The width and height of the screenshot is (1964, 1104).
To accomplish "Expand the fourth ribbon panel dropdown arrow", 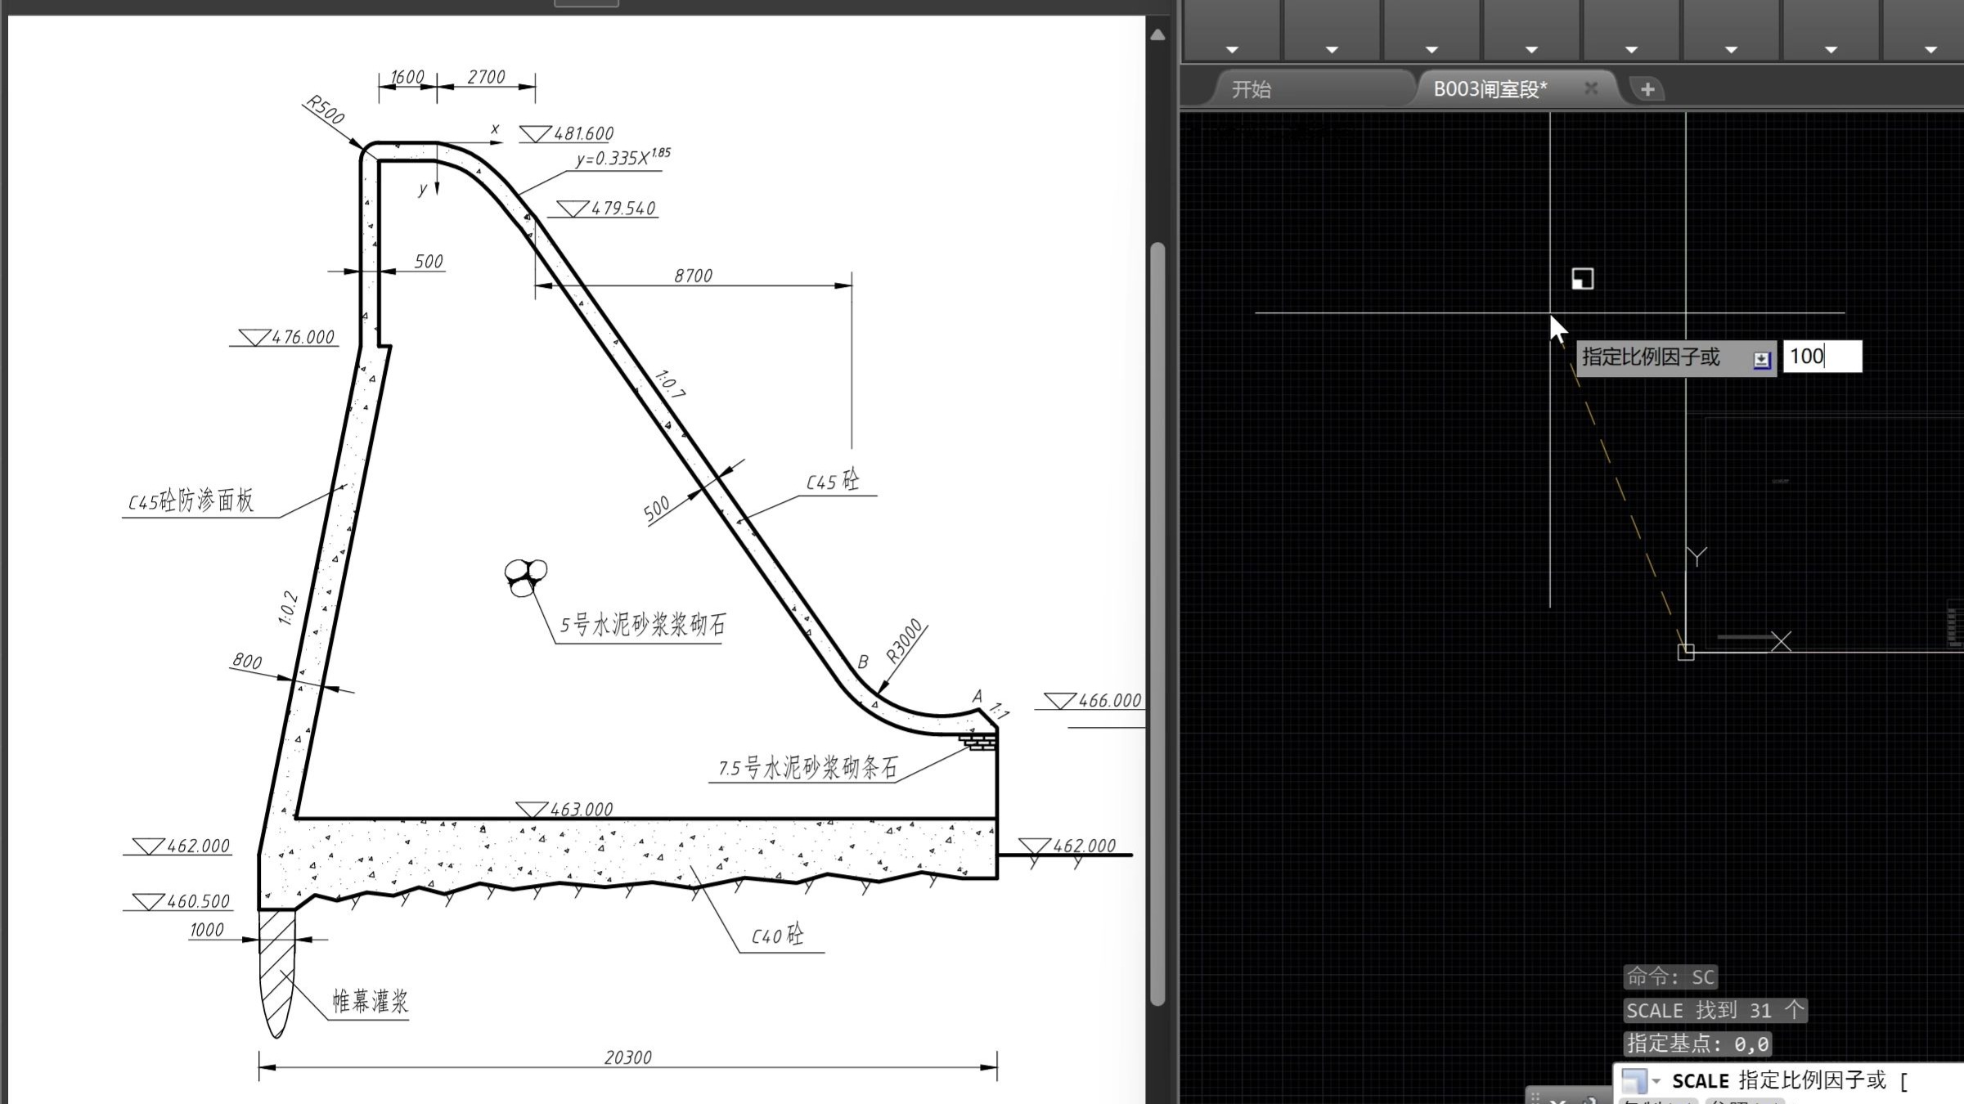I will click(x=1531, y=50).
